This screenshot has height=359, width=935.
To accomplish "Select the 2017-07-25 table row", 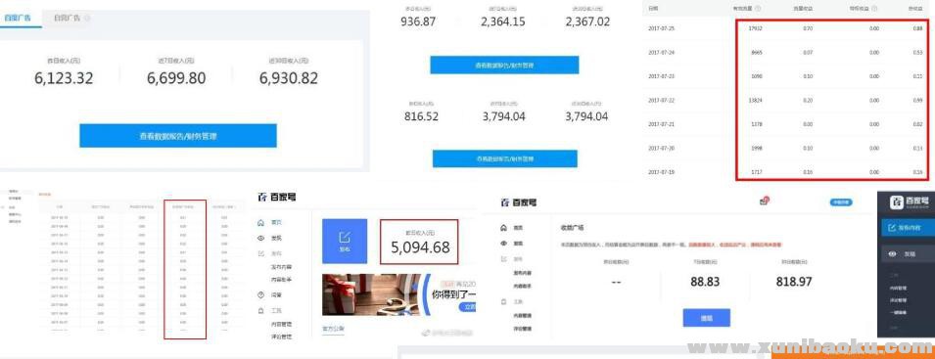I will 788,28.
